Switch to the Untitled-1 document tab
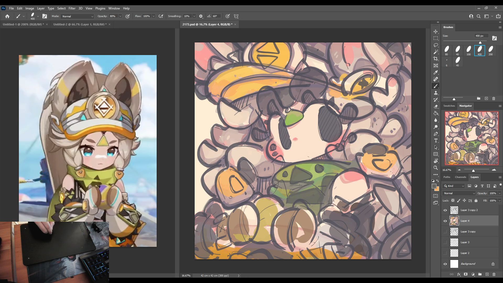This screenshot has width=503, height=283. tap(23, 24)
